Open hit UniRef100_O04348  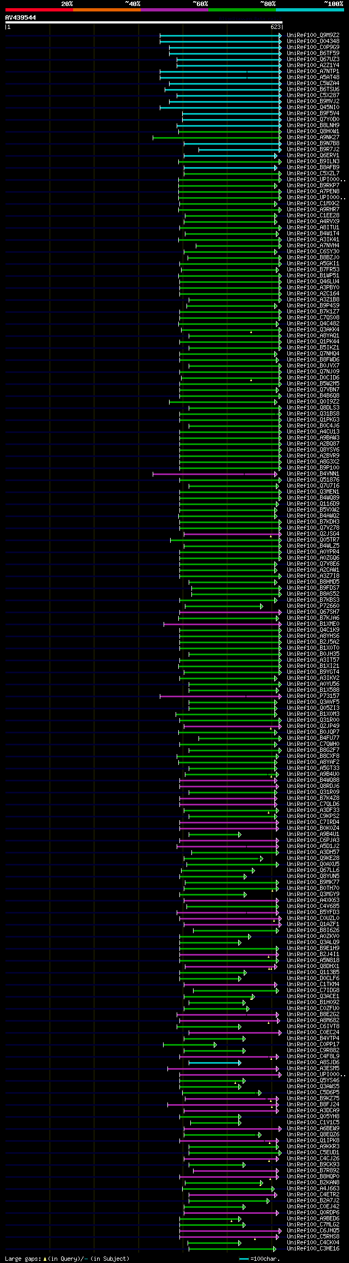(313, 41)
